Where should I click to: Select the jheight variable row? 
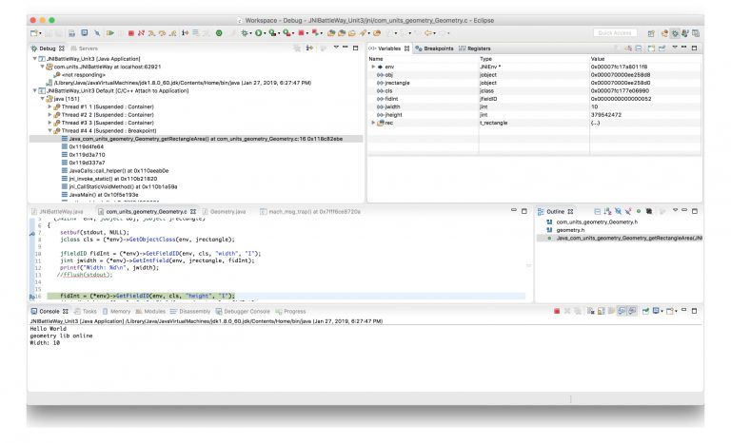[x=534, y=115]
